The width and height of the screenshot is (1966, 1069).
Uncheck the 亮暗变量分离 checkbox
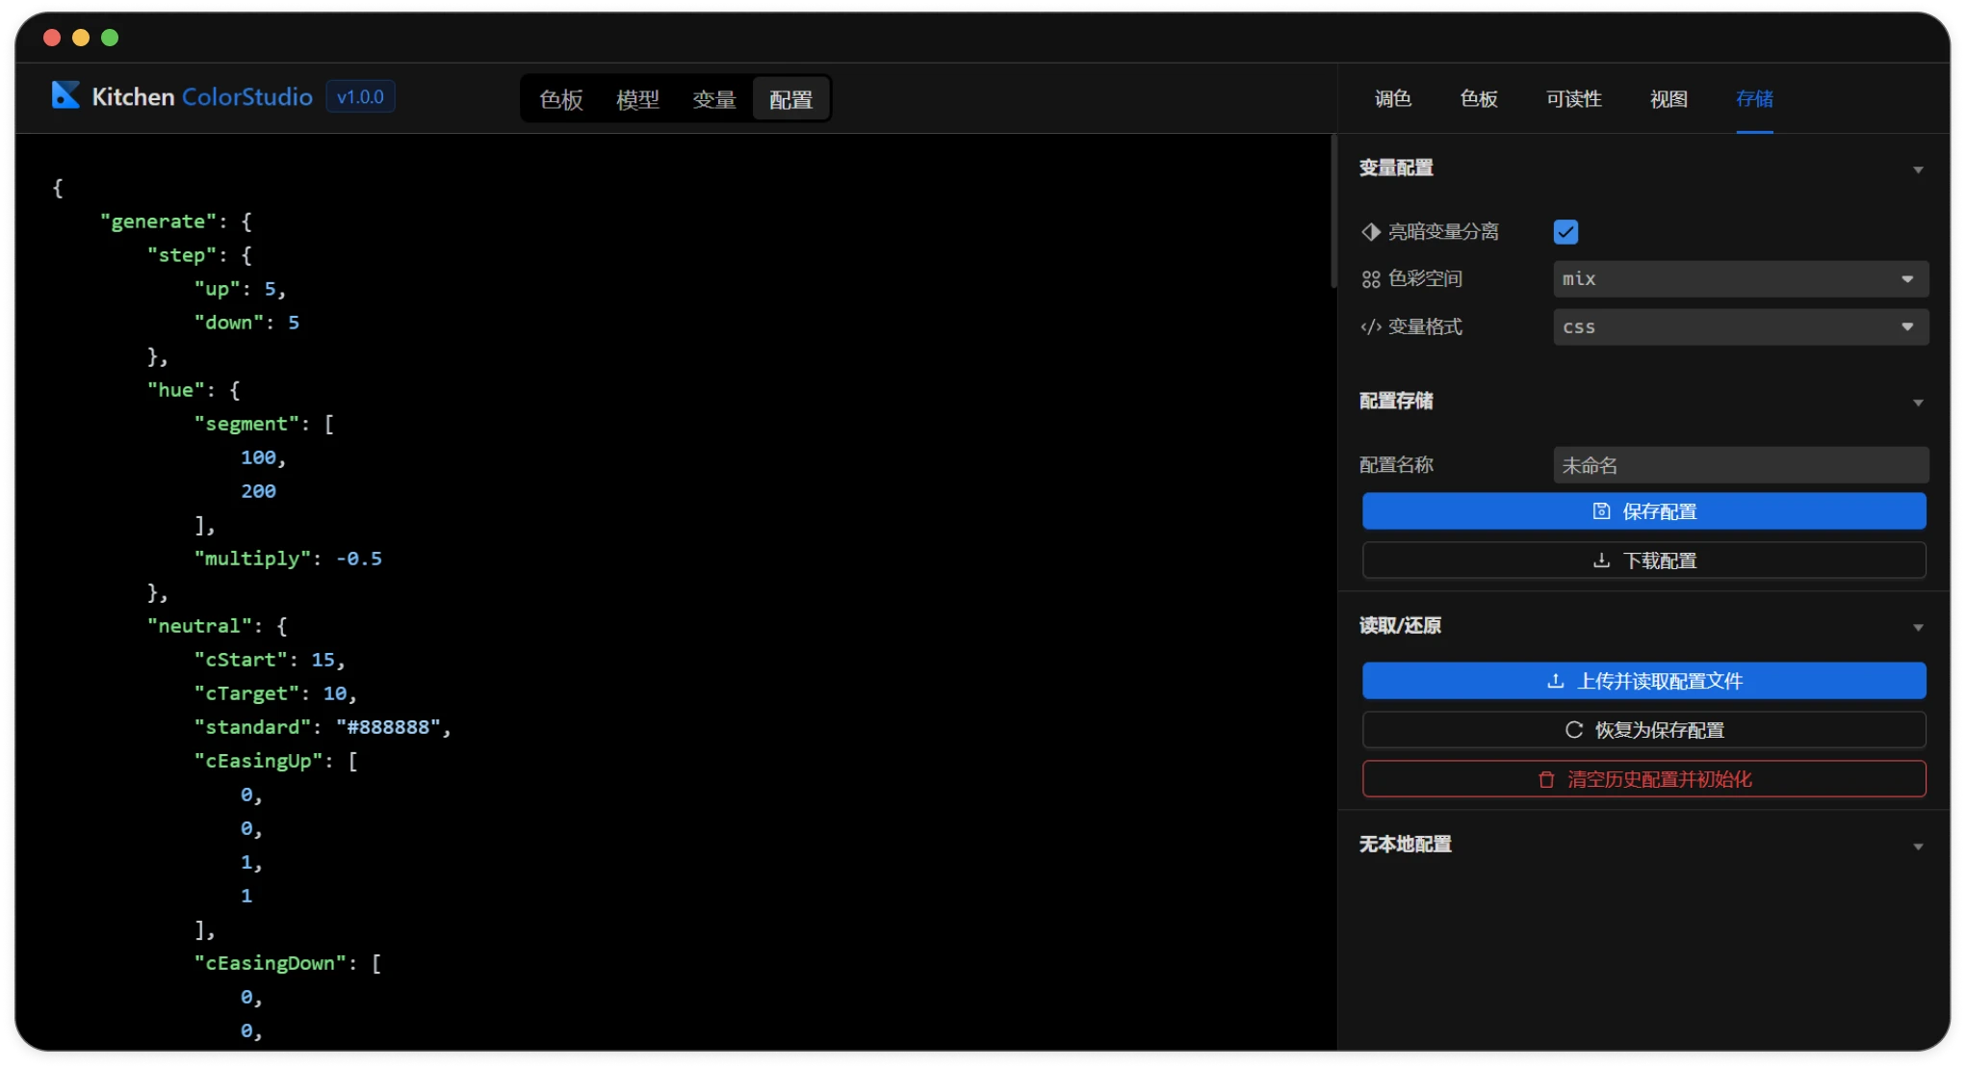tap(1565, 232)
